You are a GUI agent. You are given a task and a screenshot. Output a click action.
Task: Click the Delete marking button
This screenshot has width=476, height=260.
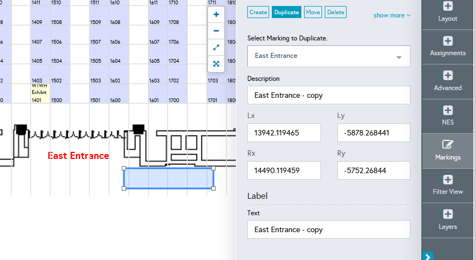[x=336, y=12]
